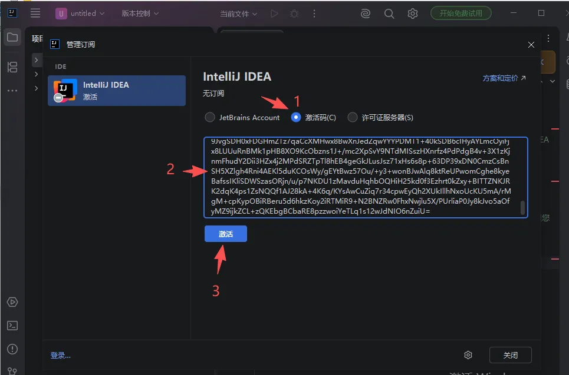Click the 管理订阅 dialog logo icon
The height and width of the screenshot is (375, 569).
coord(55,44)
